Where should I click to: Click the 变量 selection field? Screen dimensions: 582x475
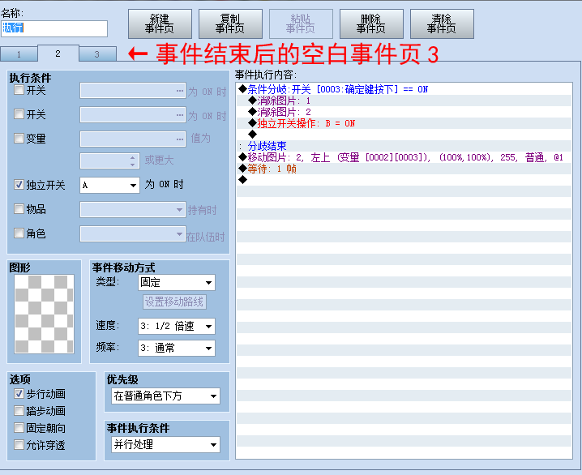click(133, 139)
